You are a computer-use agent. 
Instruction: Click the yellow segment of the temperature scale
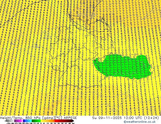41,121
